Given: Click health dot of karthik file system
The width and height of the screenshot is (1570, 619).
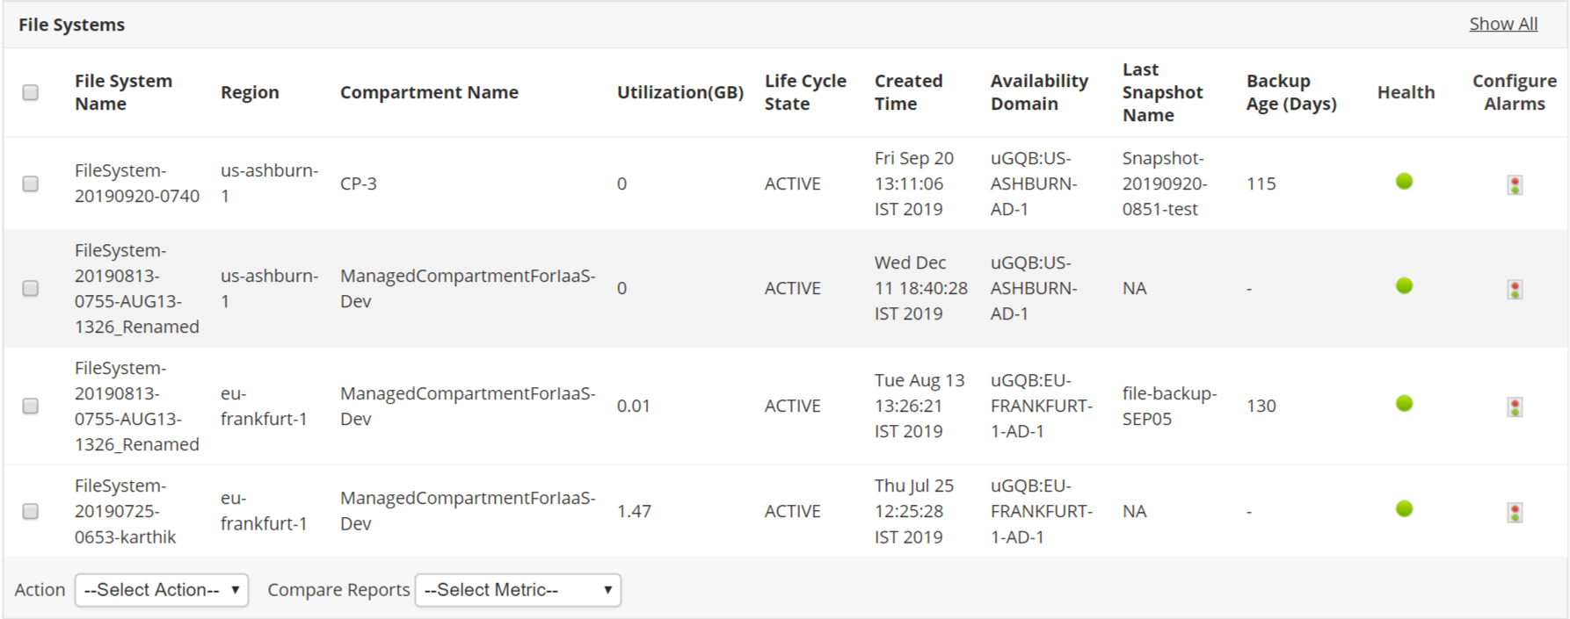Looking at the screenshot, I should pyautogui.click(x=1404, y=508).
